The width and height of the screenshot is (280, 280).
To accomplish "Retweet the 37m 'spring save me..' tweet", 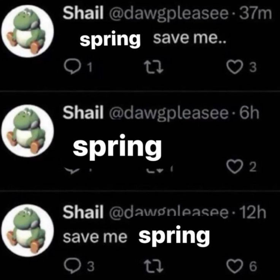I will click(x=154, y=67).
